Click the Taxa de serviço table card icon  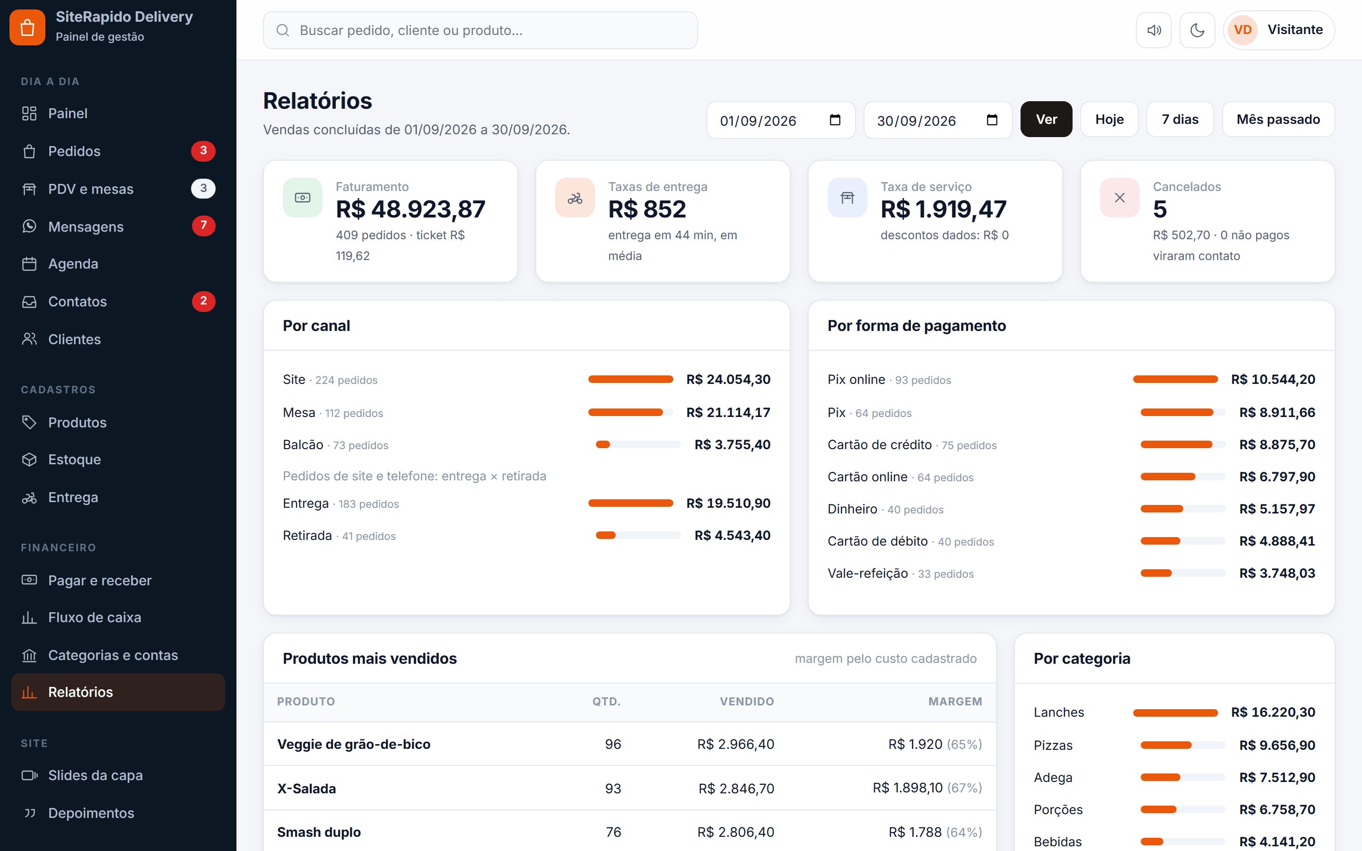[x=847, y=198]
